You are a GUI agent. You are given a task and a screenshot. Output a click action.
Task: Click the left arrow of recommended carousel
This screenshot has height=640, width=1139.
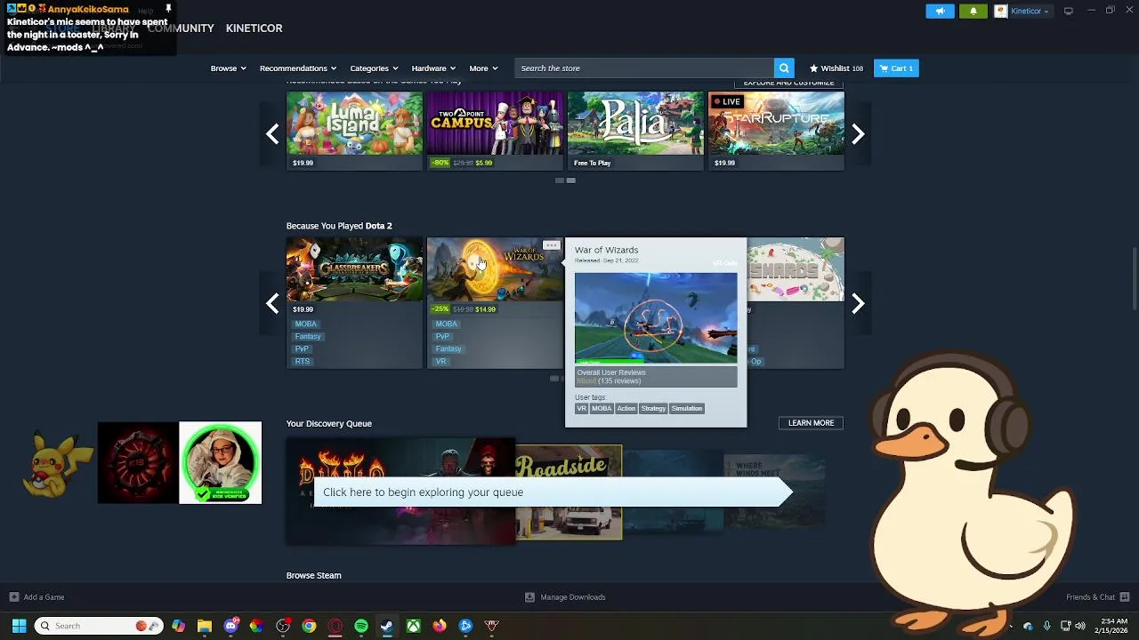tap(272, 134)
